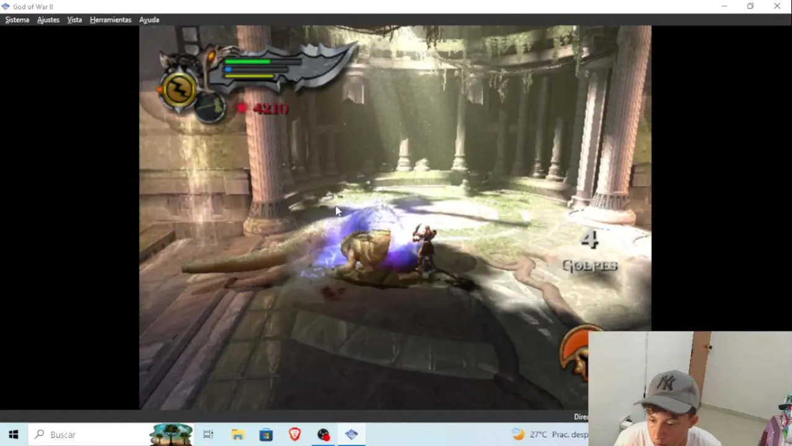This screenshot has height=446, width=792.
Task: Open the 27°C weather widget
Action: [x=550, y=434]
